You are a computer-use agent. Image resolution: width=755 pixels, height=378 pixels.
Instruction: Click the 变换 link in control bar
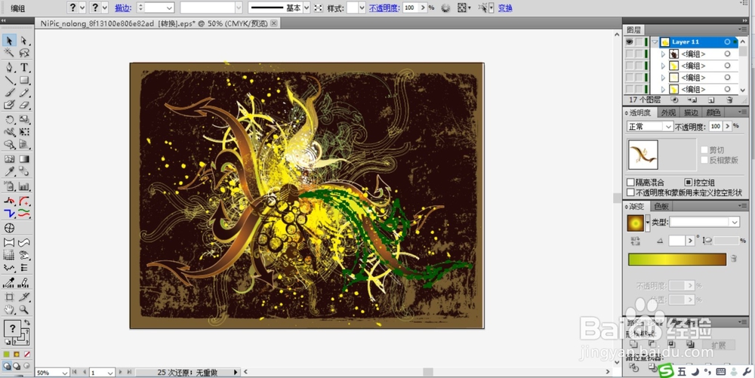(x=505, y=8)
